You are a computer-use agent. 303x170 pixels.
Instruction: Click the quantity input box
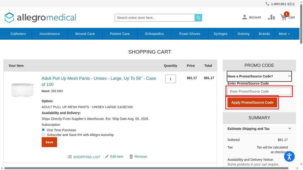pyautogui.click(x=170, y=79)
